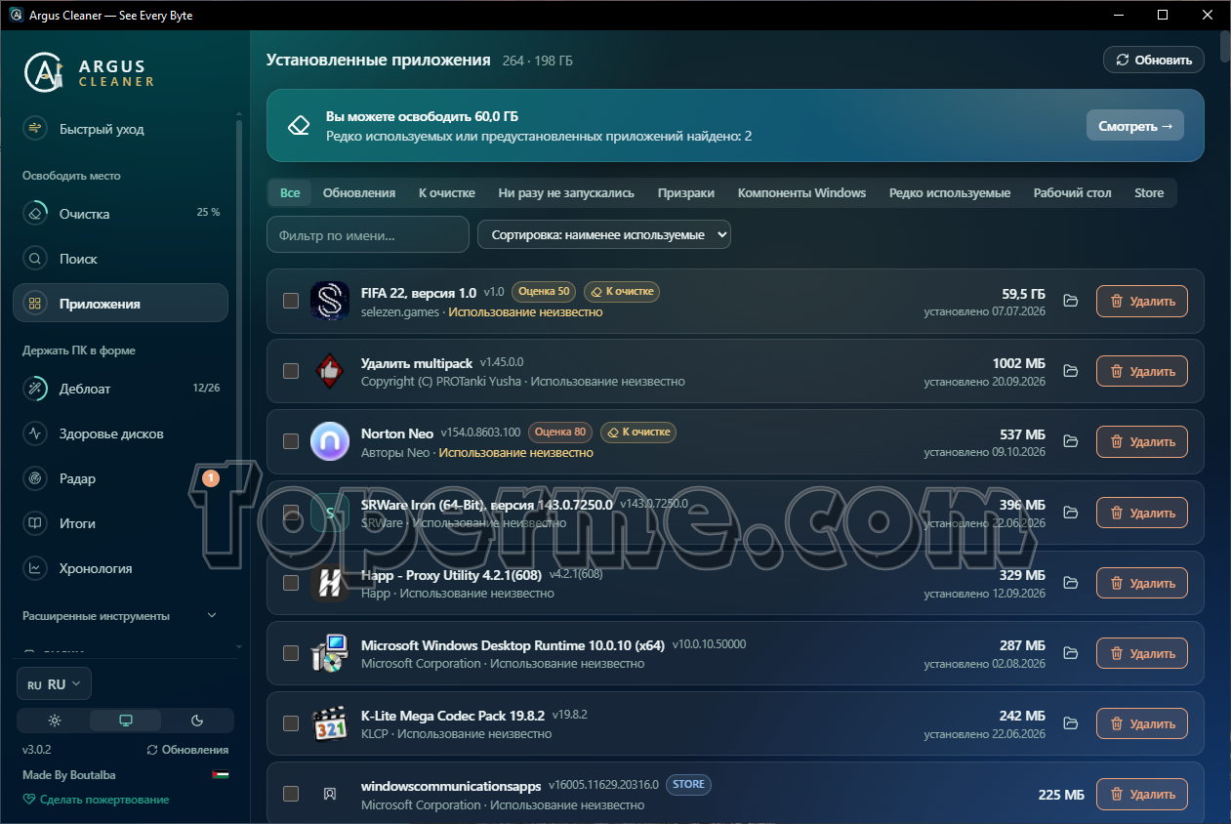The image size is (1231, 824).
Task: Open Поиск in the sidebar
Action: pyautogui.click(x=120, y=259)
